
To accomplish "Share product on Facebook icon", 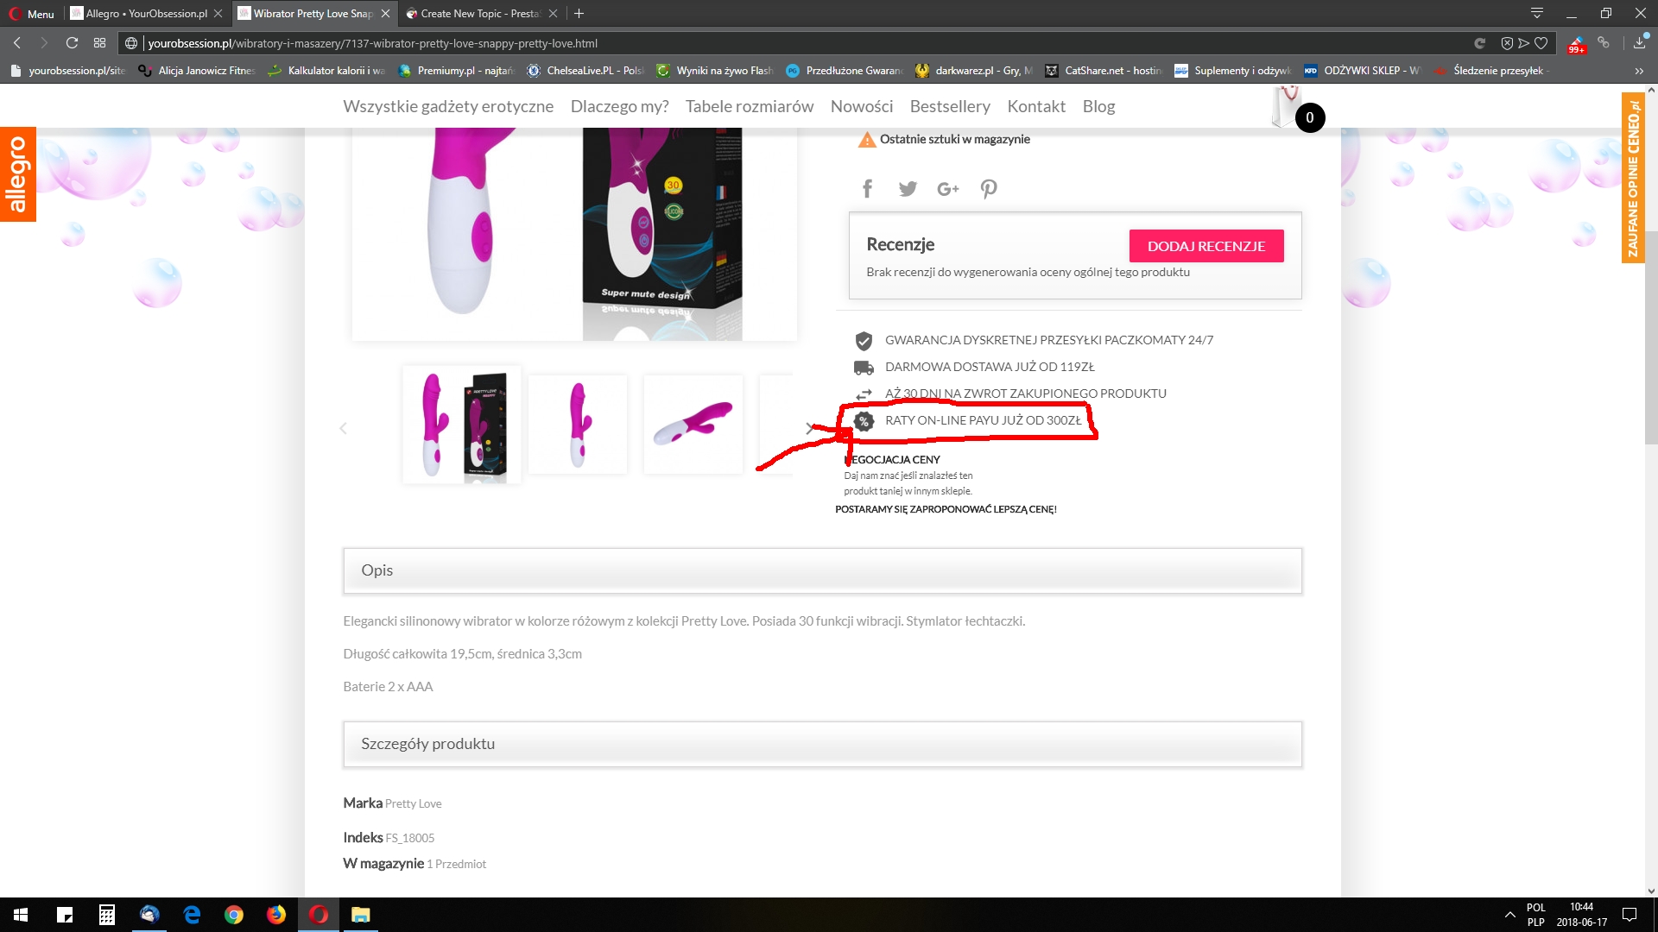I will (x=867, y=188).
